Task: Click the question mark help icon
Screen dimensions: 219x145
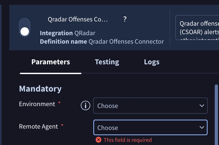Action: 125,19
